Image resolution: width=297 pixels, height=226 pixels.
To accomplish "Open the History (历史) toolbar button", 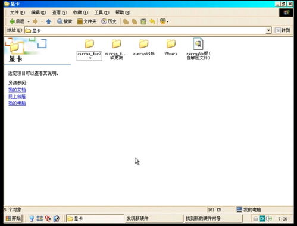I will (109, 21).
